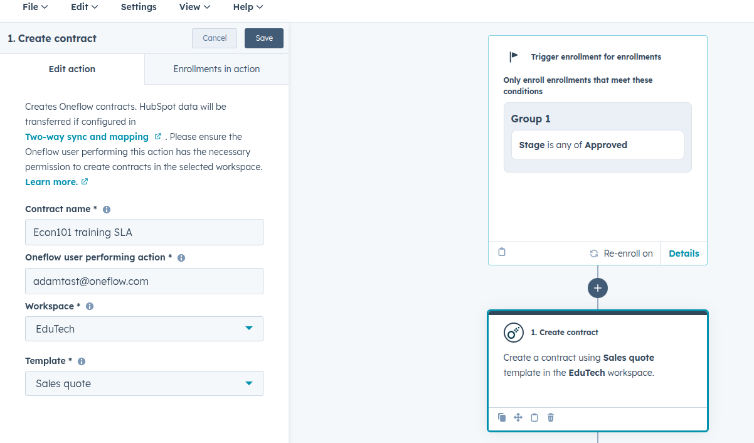This screenshot has width=754, height=443.
Task: Click the clone icon on Create contract card
Action: [502, 417]
